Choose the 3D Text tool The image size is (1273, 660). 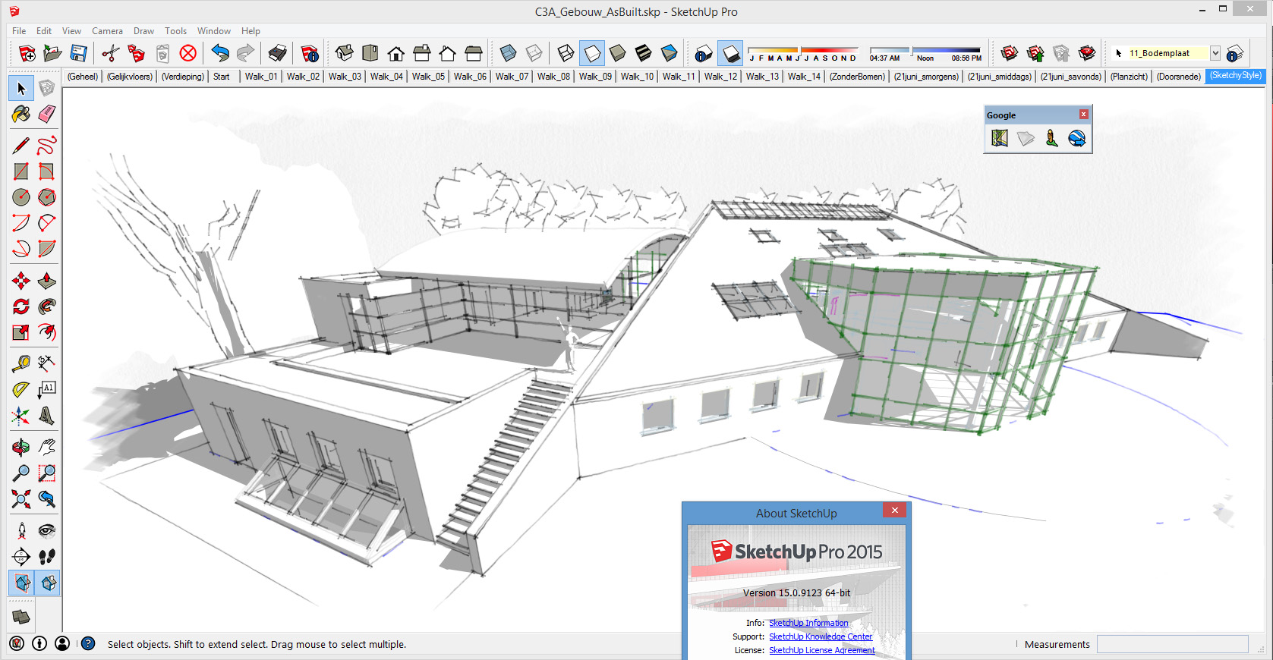tap(47, 416)
